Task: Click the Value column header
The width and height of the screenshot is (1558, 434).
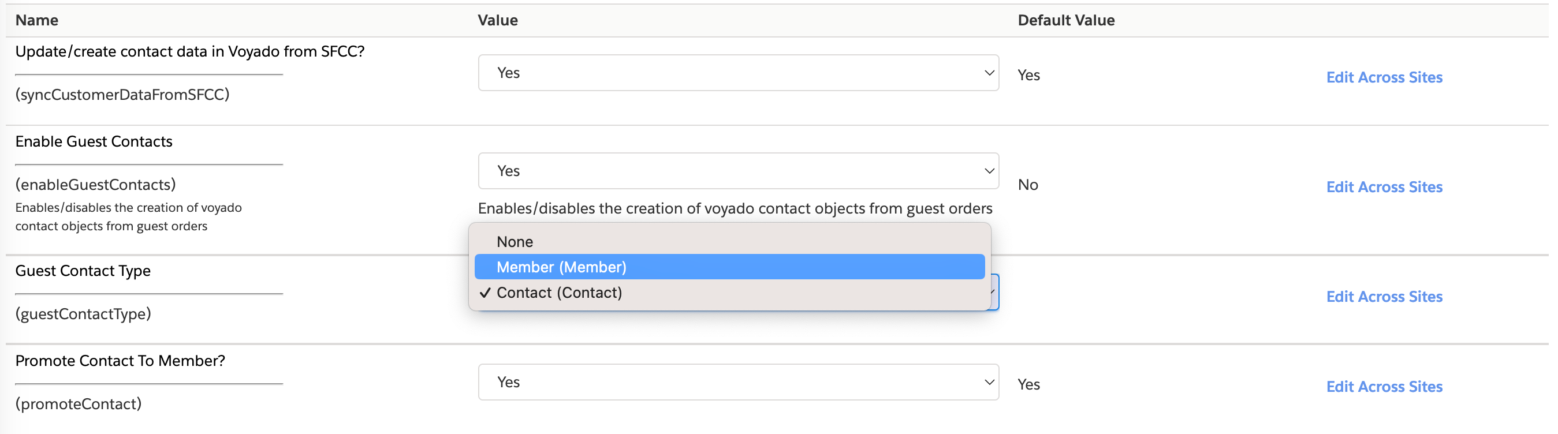Action: click(498, 20)
